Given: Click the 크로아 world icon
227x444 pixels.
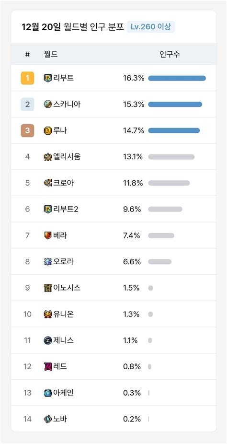Looking at the screenshot, I should 48,183.
